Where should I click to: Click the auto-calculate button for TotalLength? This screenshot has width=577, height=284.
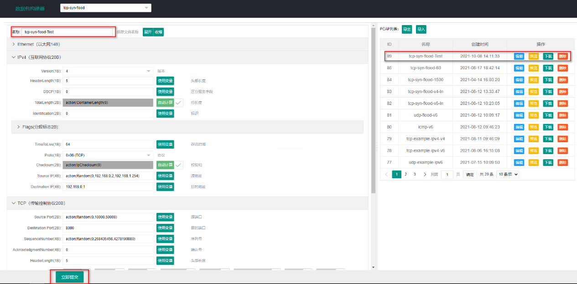coord(165,103)
